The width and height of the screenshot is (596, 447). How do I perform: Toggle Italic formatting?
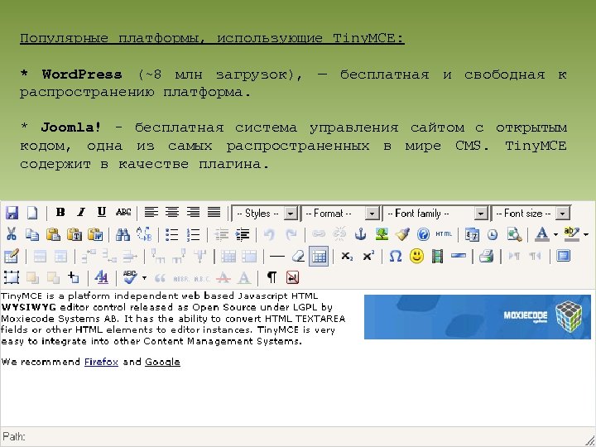point(80,212)
